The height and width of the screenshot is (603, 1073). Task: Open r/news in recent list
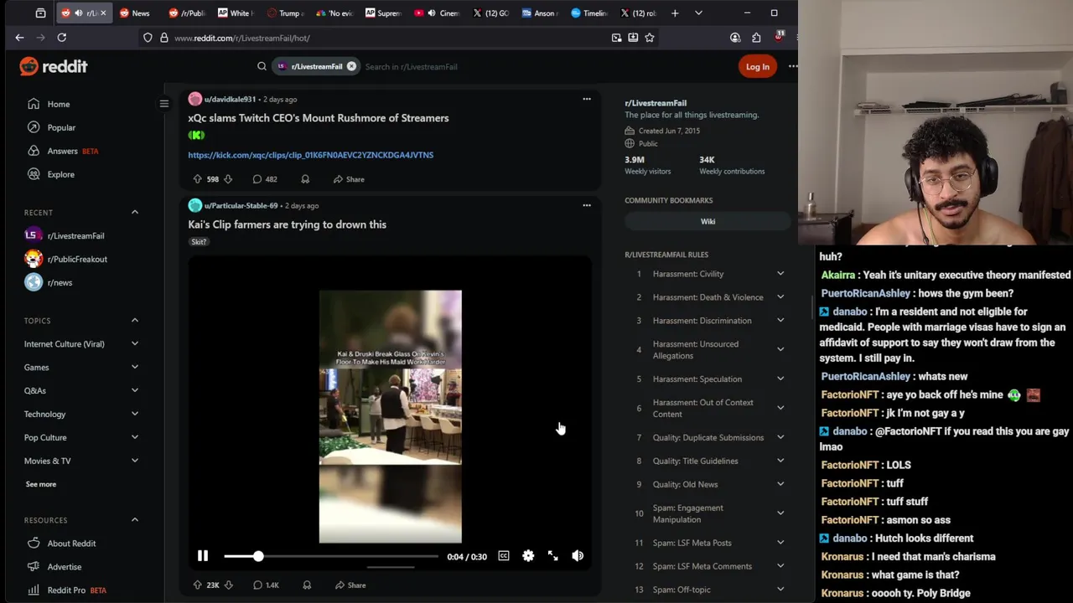click(60, 282)
